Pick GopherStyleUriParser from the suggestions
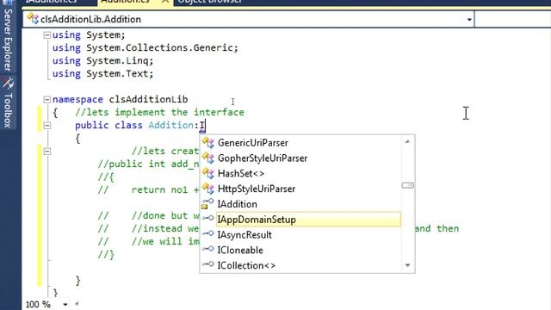The height and width of the screenshot is (310, 551). pyautogui.click(x=263, y=158)
